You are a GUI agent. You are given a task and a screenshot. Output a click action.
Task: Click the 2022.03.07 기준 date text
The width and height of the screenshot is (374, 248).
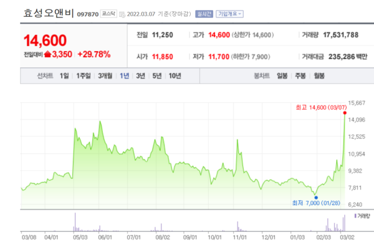coord(159,14)
